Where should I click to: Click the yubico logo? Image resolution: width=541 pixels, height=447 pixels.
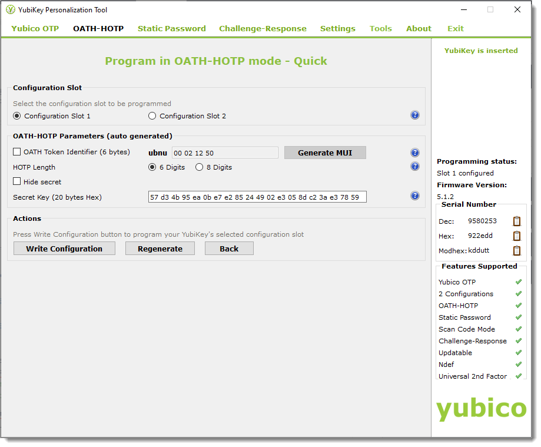tap(481, 409)
